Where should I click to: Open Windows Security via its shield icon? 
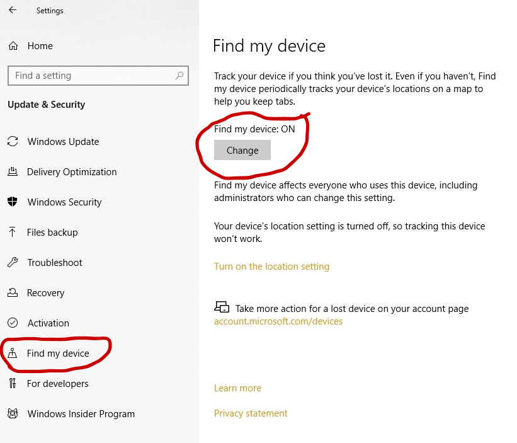coord(13,202)
